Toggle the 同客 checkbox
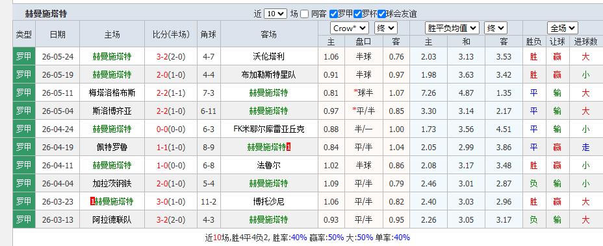The image size is (603, 246). (x=305, y=14)
